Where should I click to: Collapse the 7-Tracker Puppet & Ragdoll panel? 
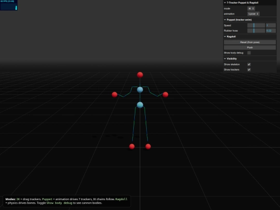coord(249,3)
